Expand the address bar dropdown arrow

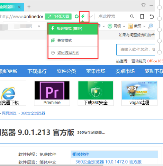click(x=91, y=16)
